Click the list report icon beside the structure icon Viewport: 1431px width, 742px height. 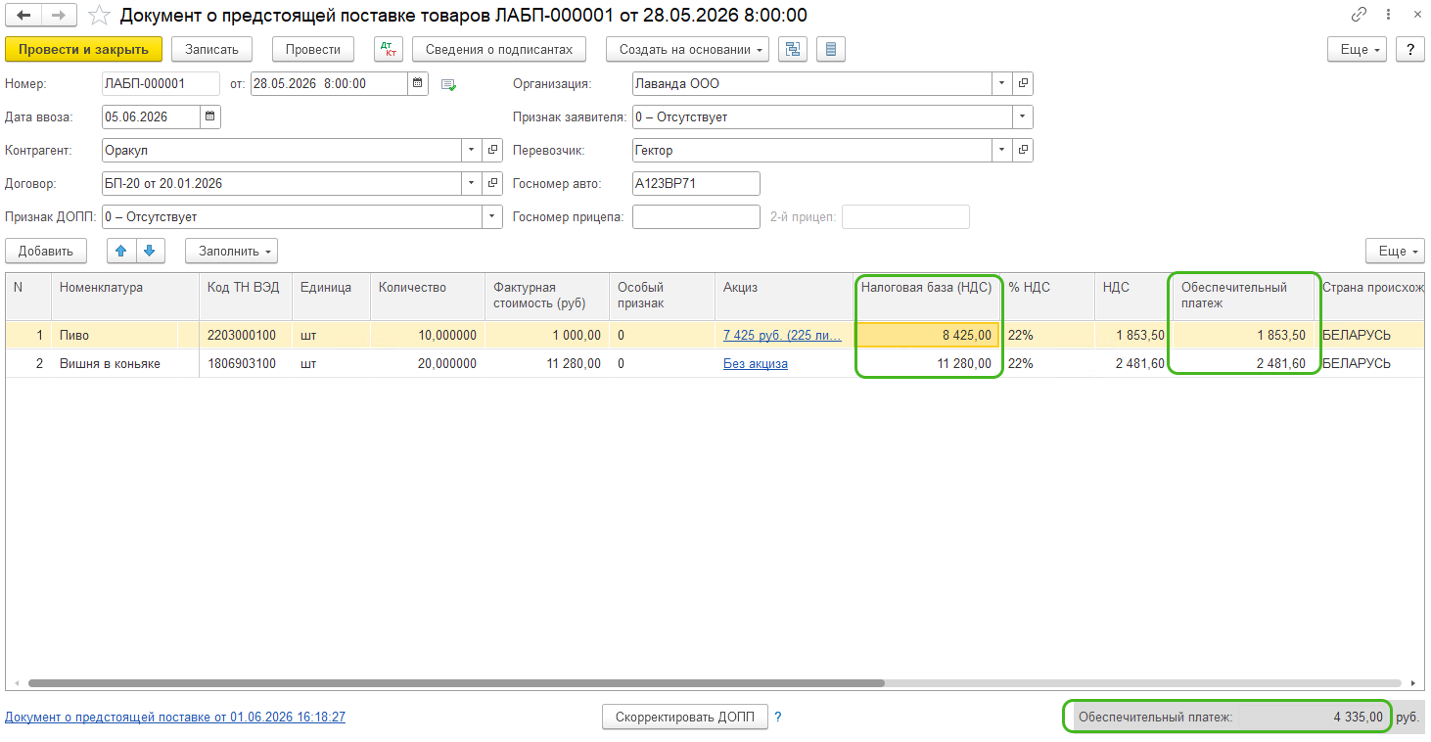tap(831, 50)
